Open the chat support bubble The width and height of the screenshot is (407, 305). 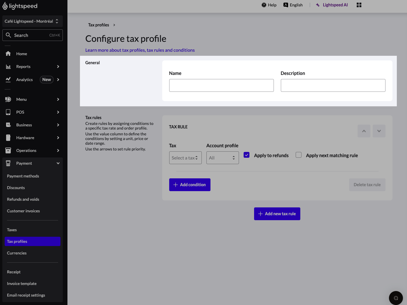(x=396, y=298)
